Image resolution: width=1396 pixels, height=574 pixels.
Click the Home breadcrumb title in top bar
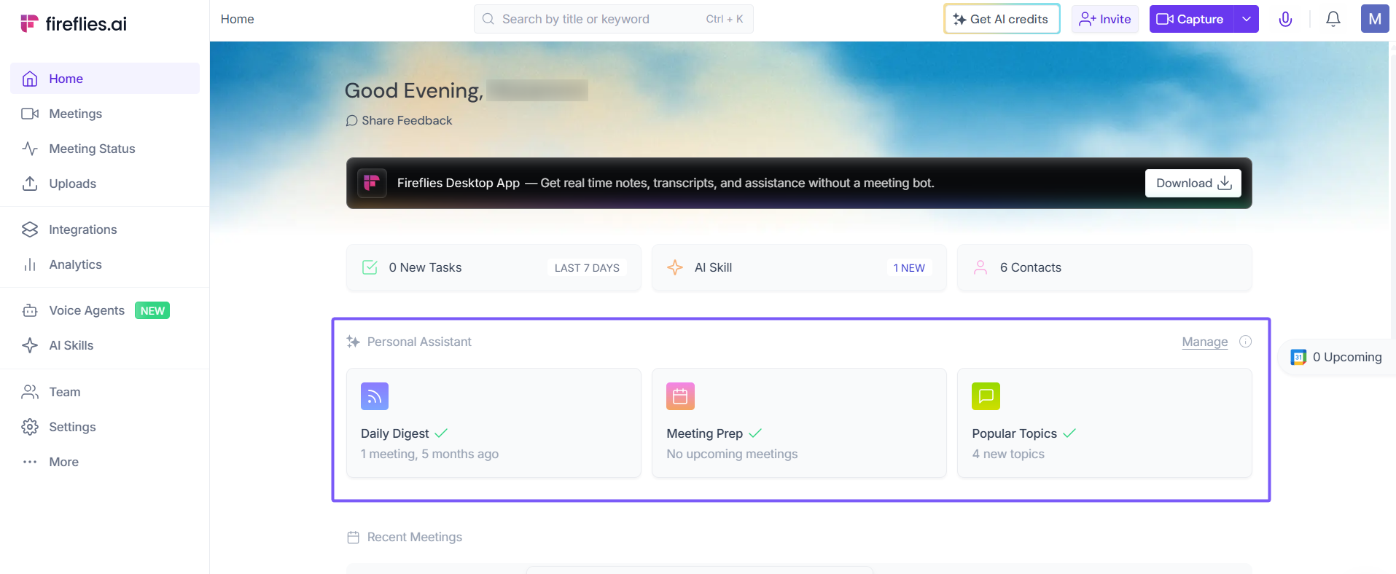click(238, 19)
